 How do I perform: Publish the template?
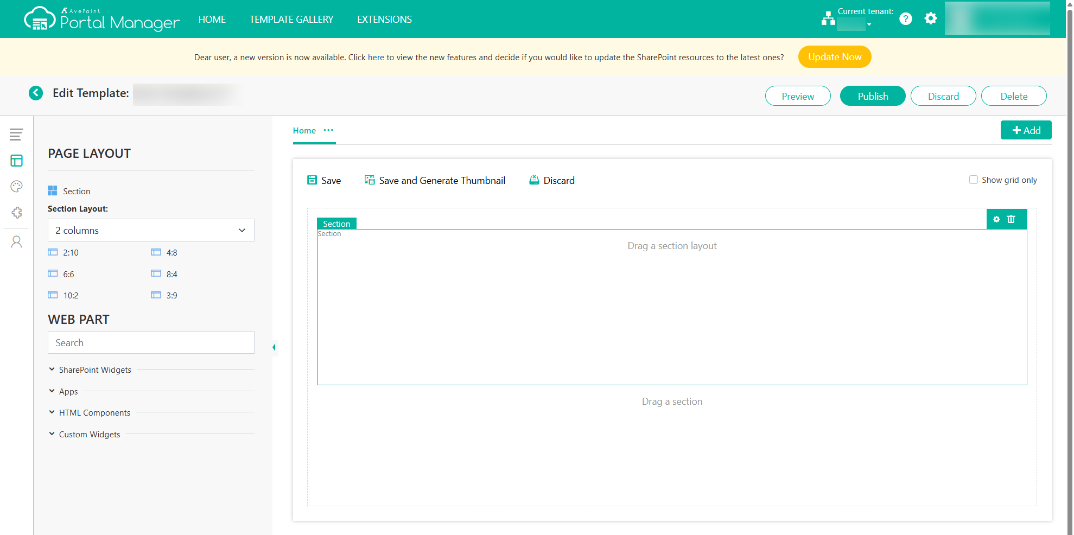[872, 95]
